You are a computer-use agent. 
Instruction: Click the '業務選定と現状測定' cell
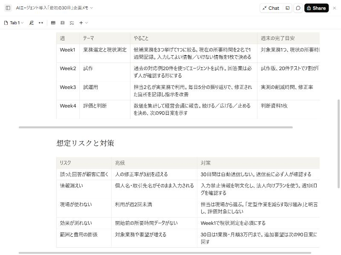coord(105,54)
